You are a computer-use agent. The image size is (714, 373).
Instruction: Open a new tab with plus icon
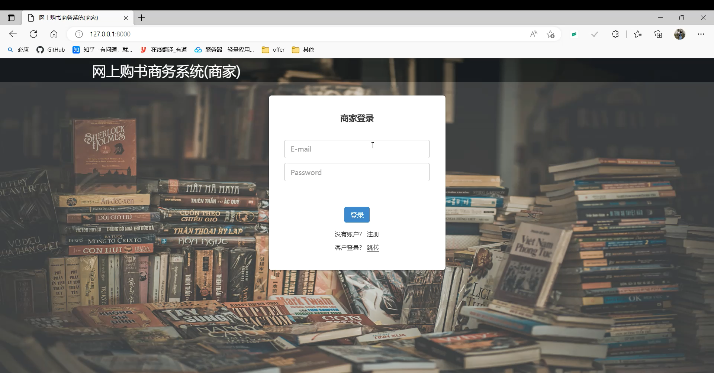click(x=142, y=18)
